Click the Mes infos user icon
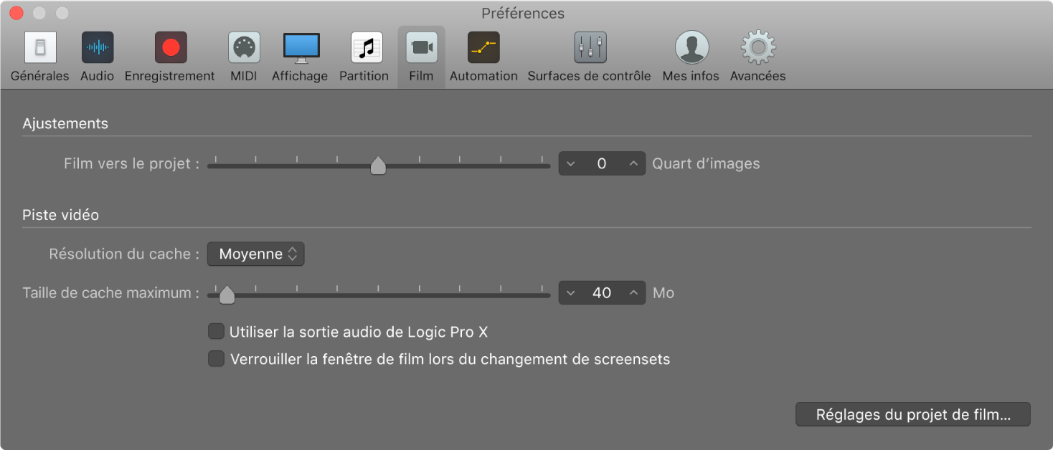Screen dimensions: 1053x450 [x=690, y=47]
